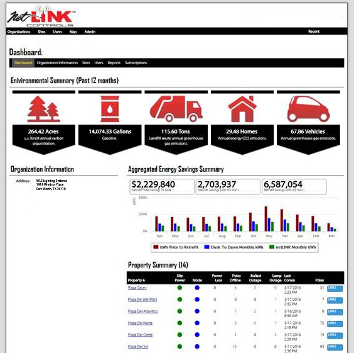Screen dimensions: 354x353
Task: Click Plaza De Wal-Mart green site power dot
Action: pyautogui.click(x=180, y=300)
